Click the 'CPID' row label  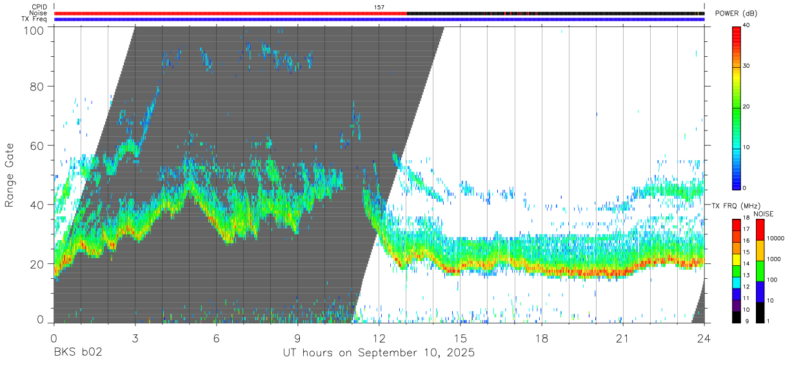[39, 7]
